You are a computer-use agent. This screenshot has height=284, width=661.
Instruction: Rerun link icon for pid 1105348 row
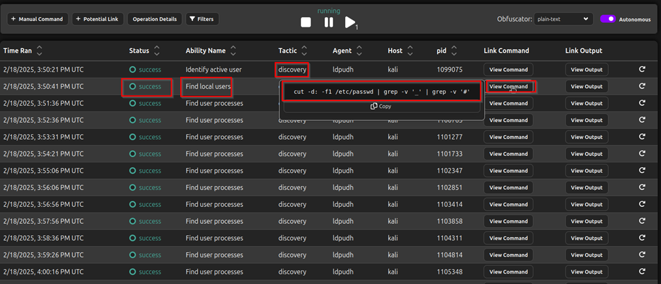(x=642, y=272)
